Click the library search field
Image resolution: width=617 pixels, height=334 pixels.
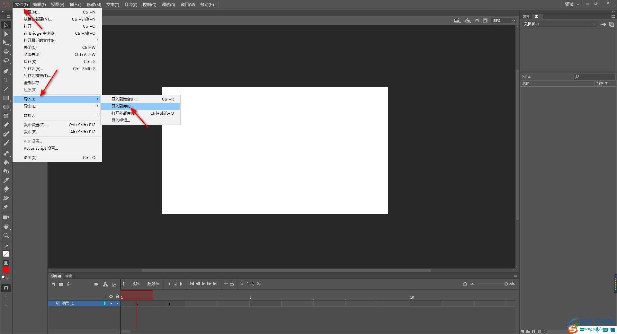tap(595, 76)
